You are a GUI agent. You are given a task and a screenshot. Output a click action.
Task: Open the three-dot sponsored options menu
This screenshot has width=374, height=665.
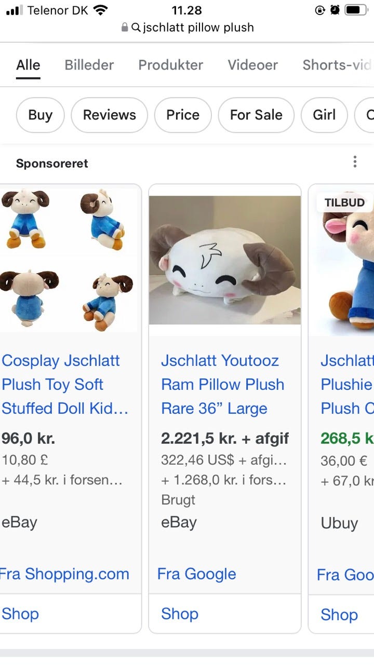355,162
